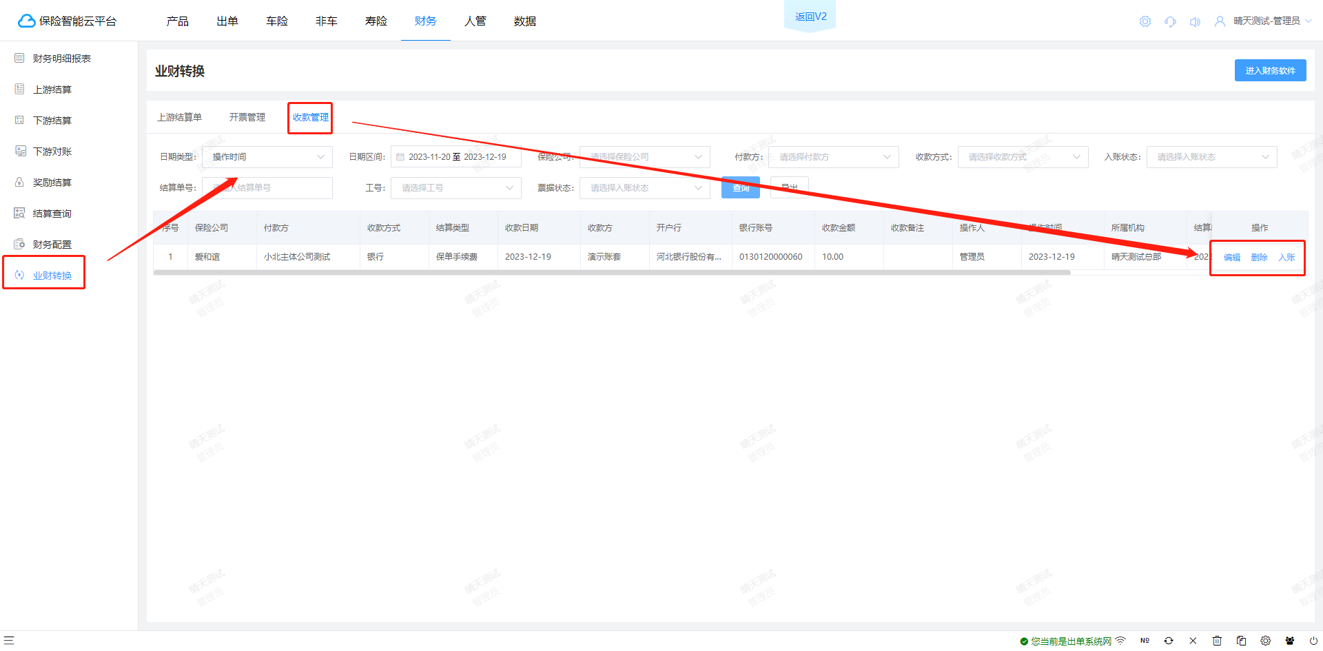
Task: Expand the 晴天测试-管理员 user menu
Action: (1272, 21)
